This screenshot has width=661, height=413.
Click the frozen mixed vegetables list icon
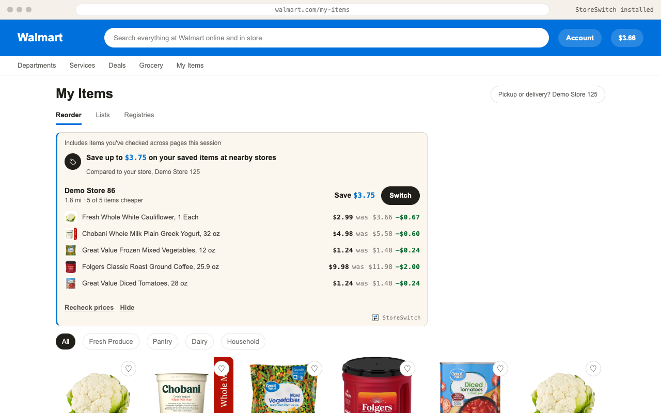[x=71, y=250]
